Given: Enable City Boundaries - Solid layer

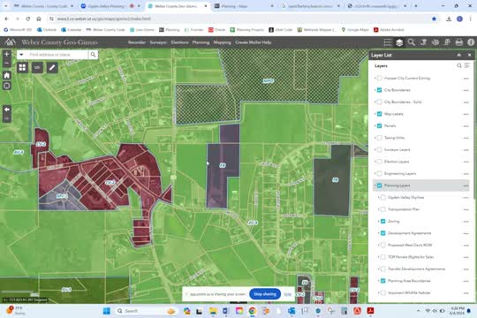Looking at the screenshot, I should pos(379,102).
